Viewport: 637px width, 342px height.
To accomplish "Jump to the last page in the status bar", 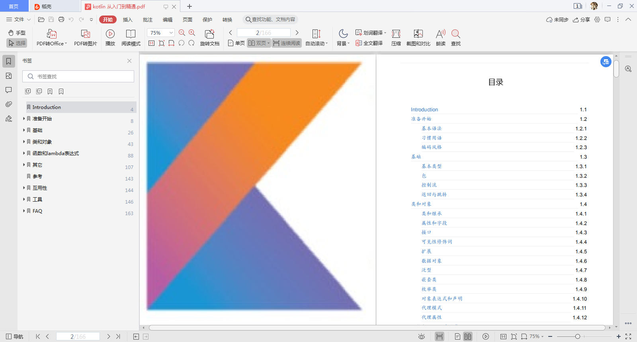I will (x=118, y=336).
